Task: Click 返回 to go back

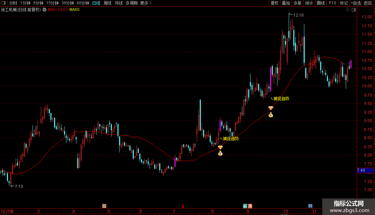Action: tap(368, 3)
